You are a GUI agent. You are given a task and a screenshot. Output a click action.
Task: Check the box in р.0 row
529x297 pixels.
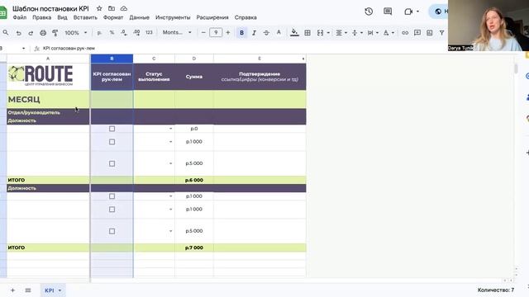point(112,129)
